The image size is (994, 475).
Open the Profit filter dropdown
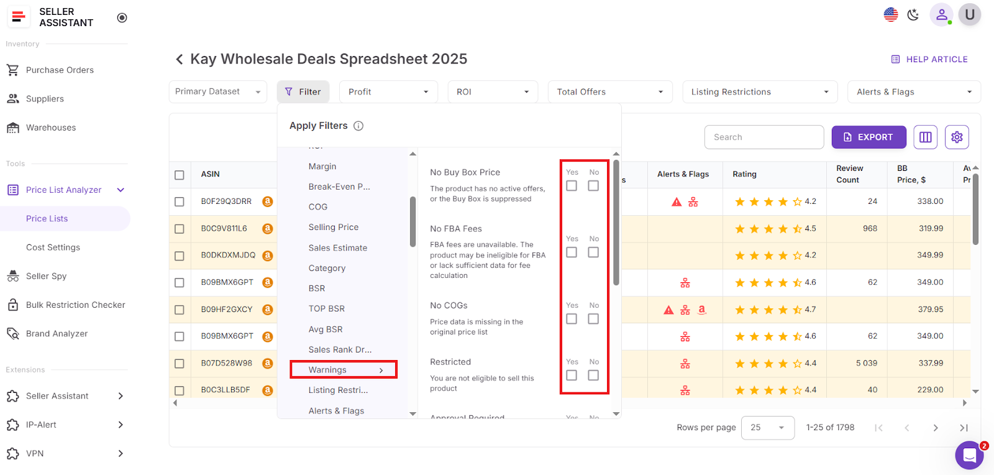point(388,91)
